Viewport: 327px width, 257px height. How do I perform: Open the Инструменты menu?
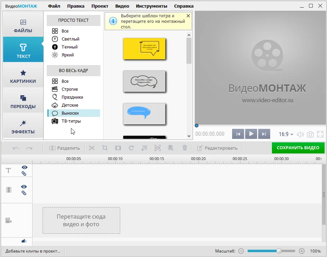[x=151, y=6]
